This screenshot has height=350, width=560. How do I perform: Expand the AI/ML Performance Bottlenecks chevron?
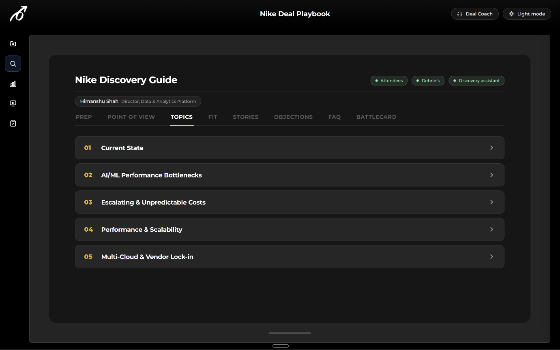point(491,175)
